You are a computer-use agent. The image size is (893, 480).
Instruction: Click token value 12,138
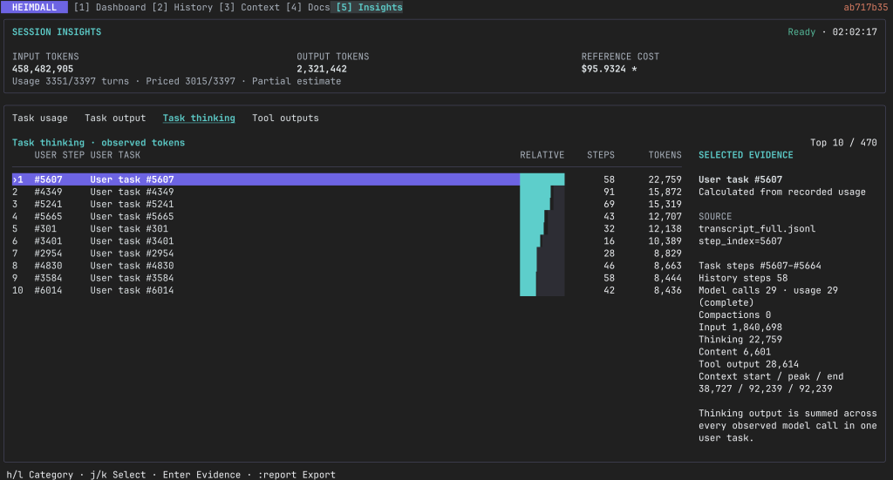tap(665, 229)
